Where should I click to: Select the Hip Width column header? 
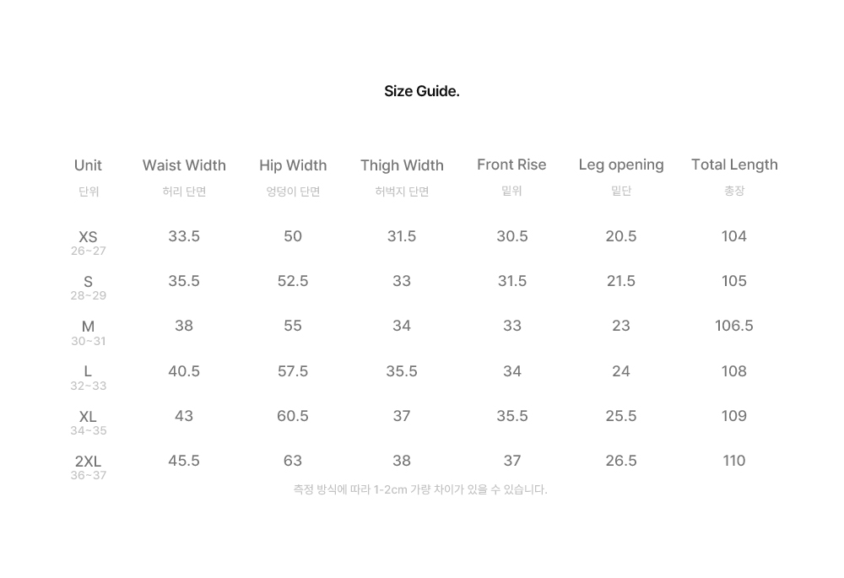point(293,165)
